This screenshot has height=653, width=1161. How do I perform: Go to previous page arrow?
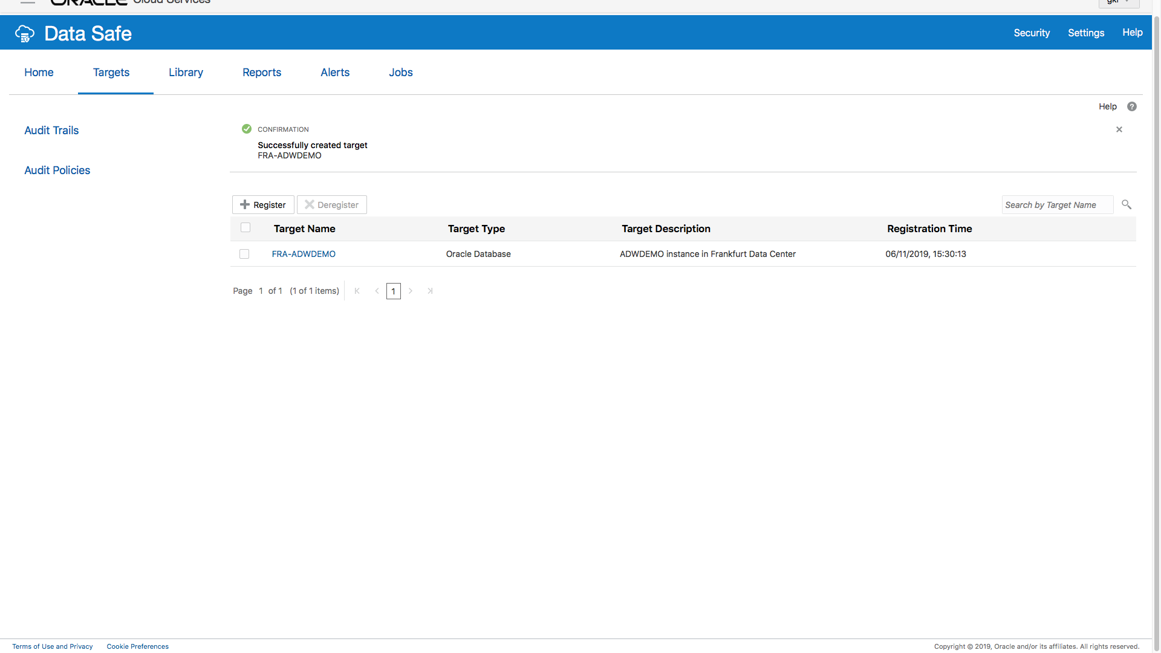(377, 291)
